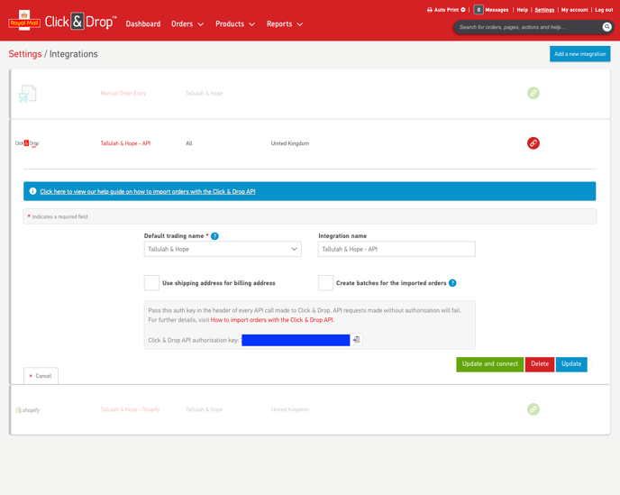Image resolution: width=620 pixels, height=495 pixels.
Task: Click United Kingdom in the Shopify row
Action: point(290,409)
